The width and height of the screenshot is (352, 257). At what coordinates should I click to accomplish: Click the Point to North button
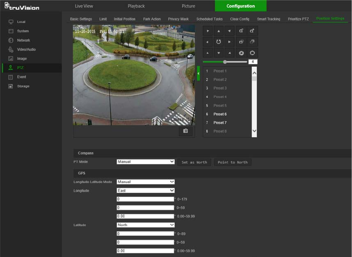(x=233, y=162)
